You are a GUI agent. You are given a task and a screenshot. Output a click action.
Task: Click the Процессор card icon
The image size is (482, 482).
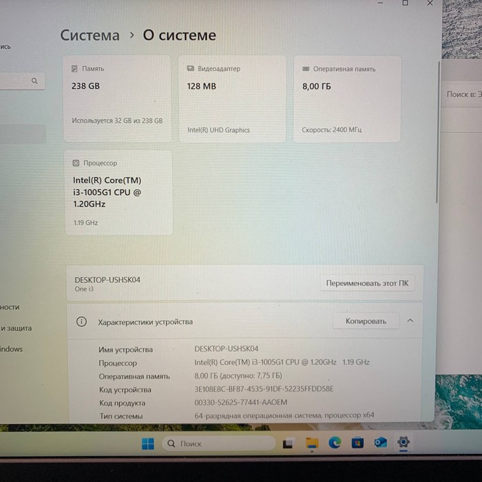point(76,163)
